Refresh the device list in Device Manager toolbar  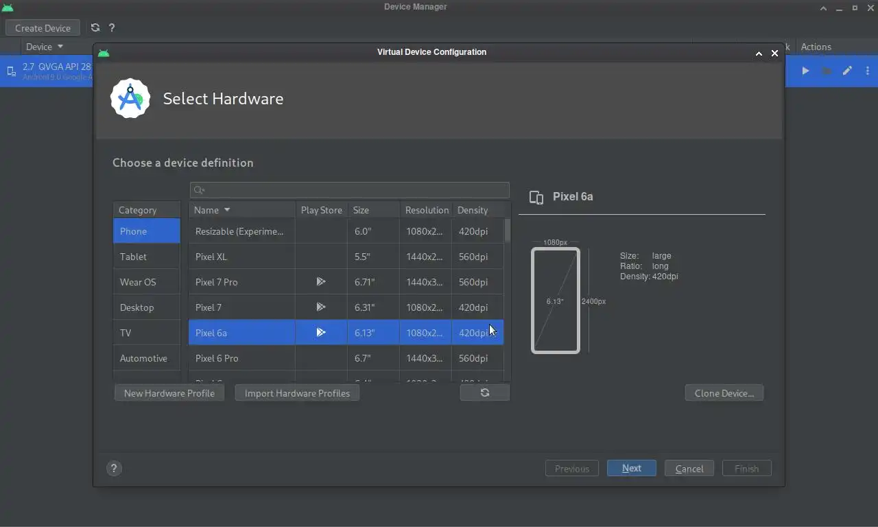point(95,28)
